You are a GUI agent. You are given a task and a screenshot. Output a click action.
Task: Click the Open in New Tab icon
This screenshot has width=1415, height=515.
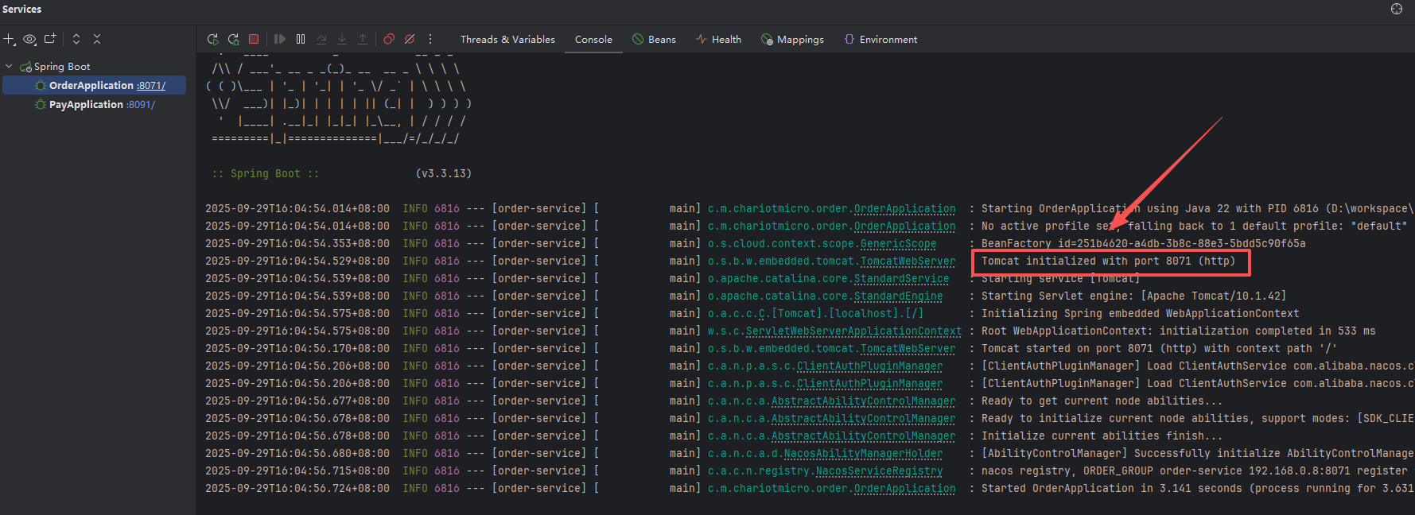50,39
